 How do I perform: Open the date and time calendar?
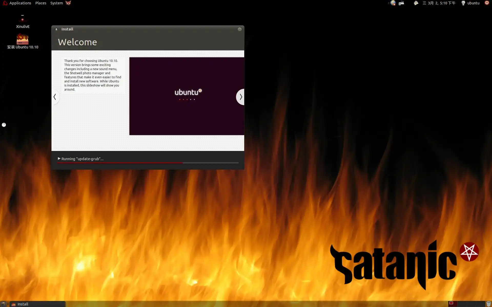pos(439,3)
